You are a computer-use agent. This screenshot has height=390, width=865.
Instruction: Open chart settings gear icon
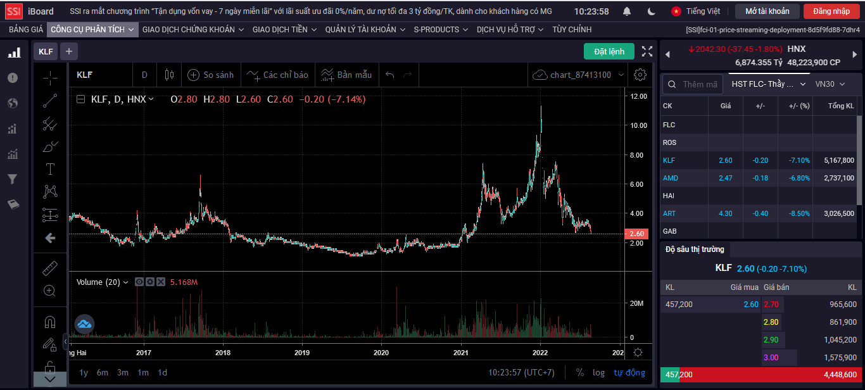coord(640,75)
